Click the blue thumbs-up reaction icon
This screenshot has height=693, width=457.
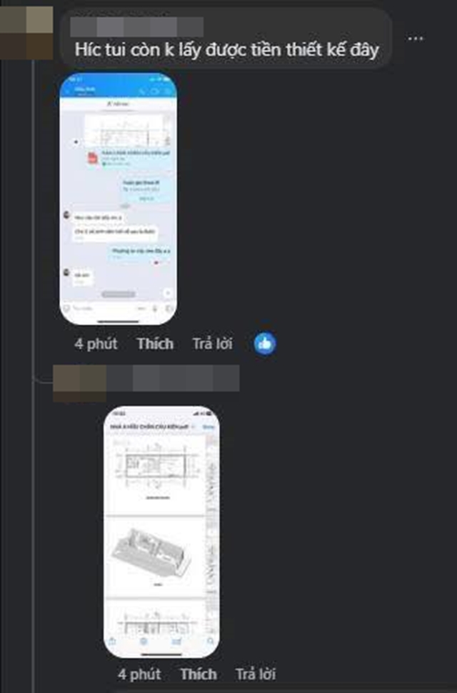click(265, 344)
